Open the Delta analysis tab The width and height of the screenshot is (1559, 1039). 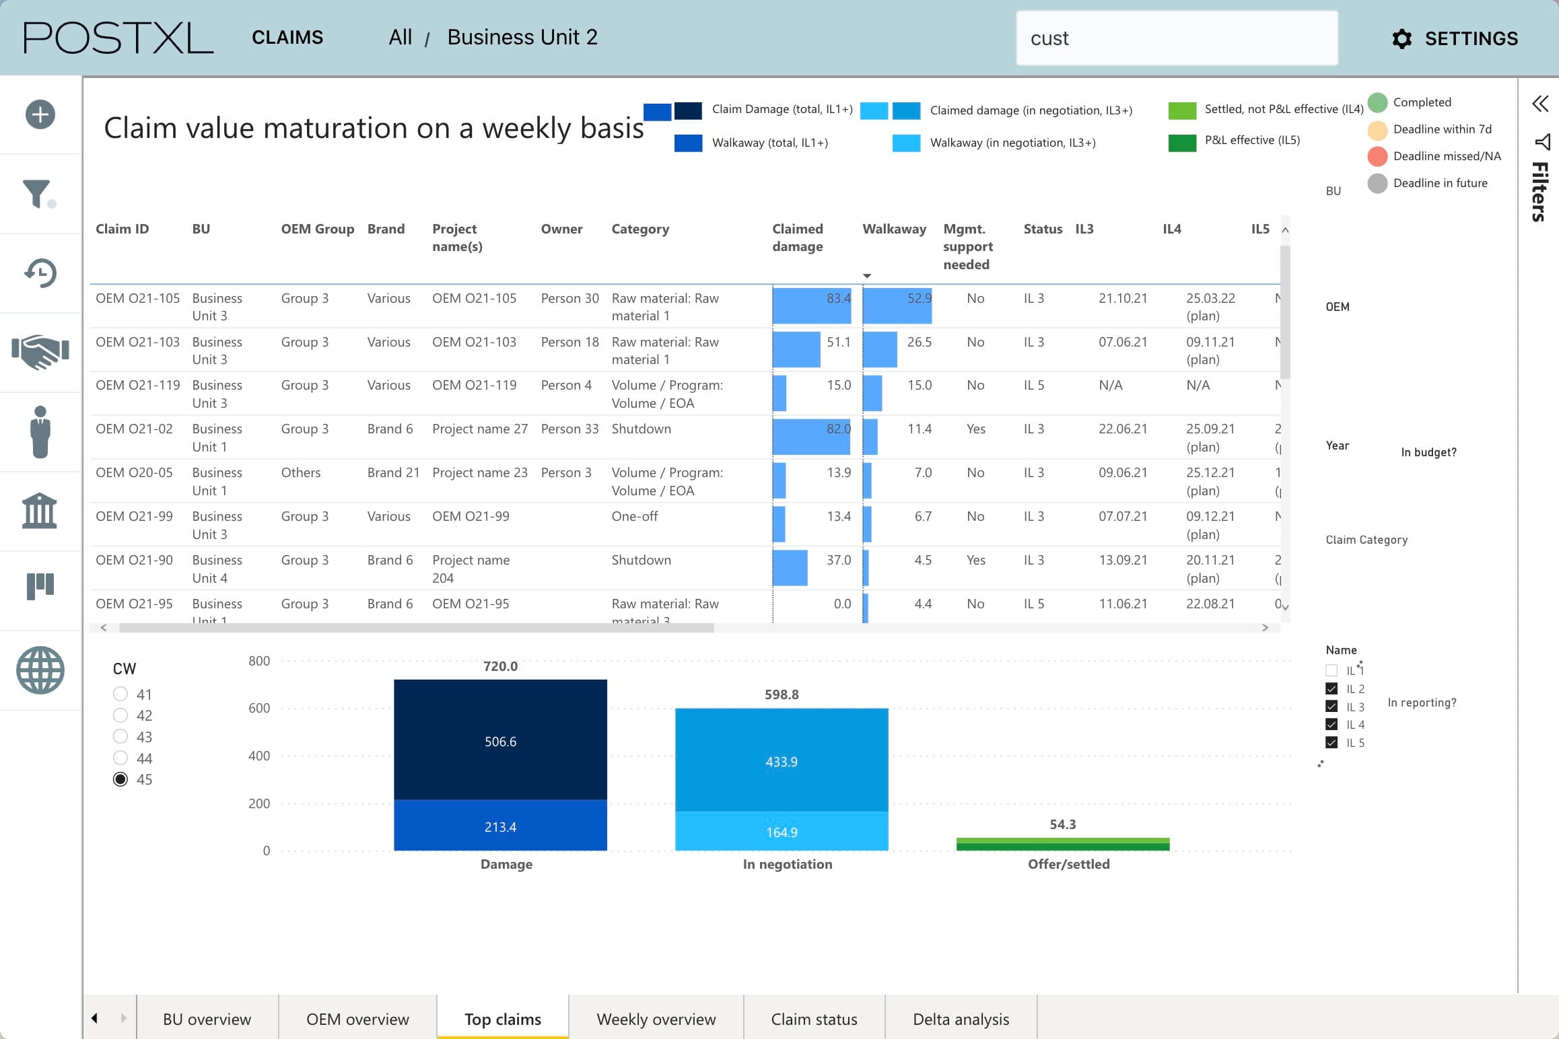tap(961, 1019)
